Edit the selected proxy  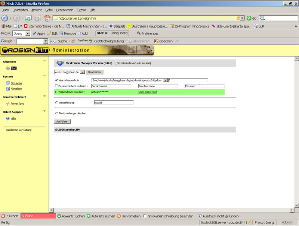(52, 34)
